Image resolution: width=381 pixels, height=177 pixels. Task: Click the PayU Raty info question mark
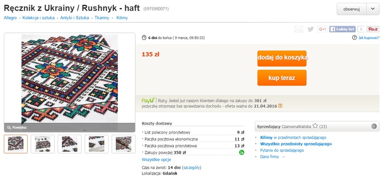pos(280,106)
